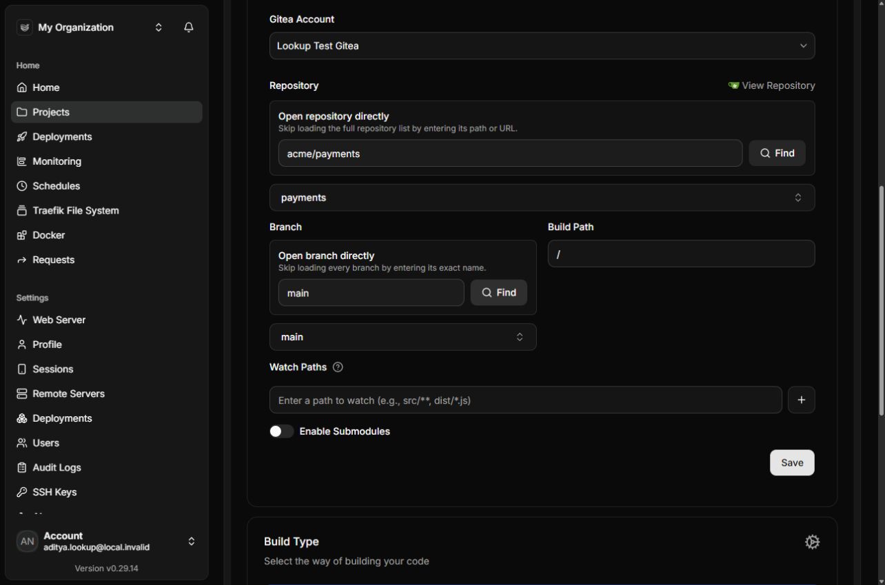The height and width of the screenshot is (585, 885).
Task: Save the provider settings
Action: tap(792, 463)
